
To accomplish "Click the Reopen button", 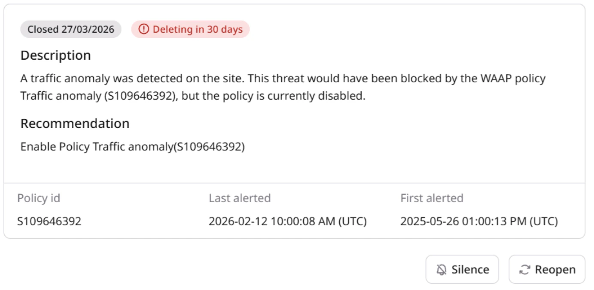I will click(547, 269).
